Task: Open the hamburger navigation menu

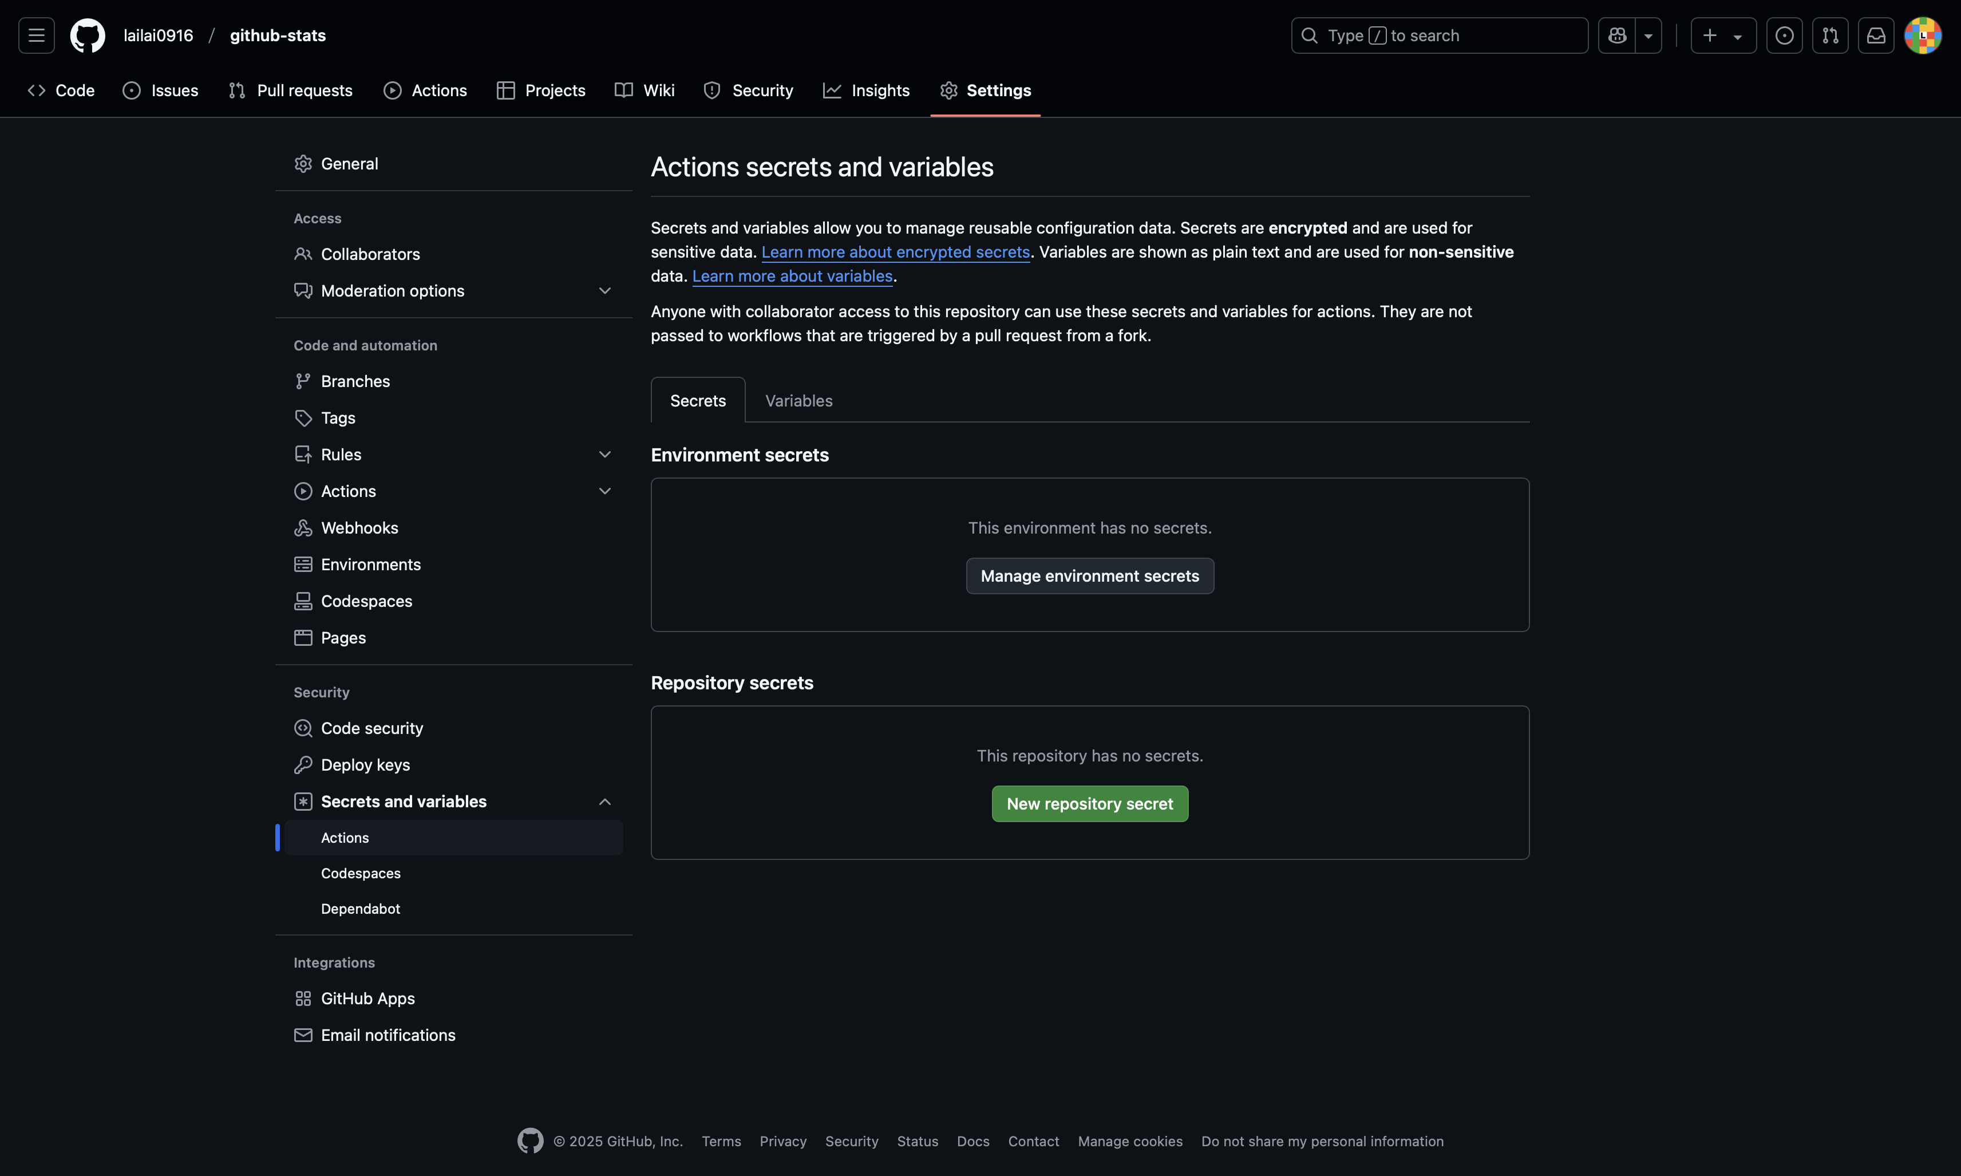Action: [37, 35]
